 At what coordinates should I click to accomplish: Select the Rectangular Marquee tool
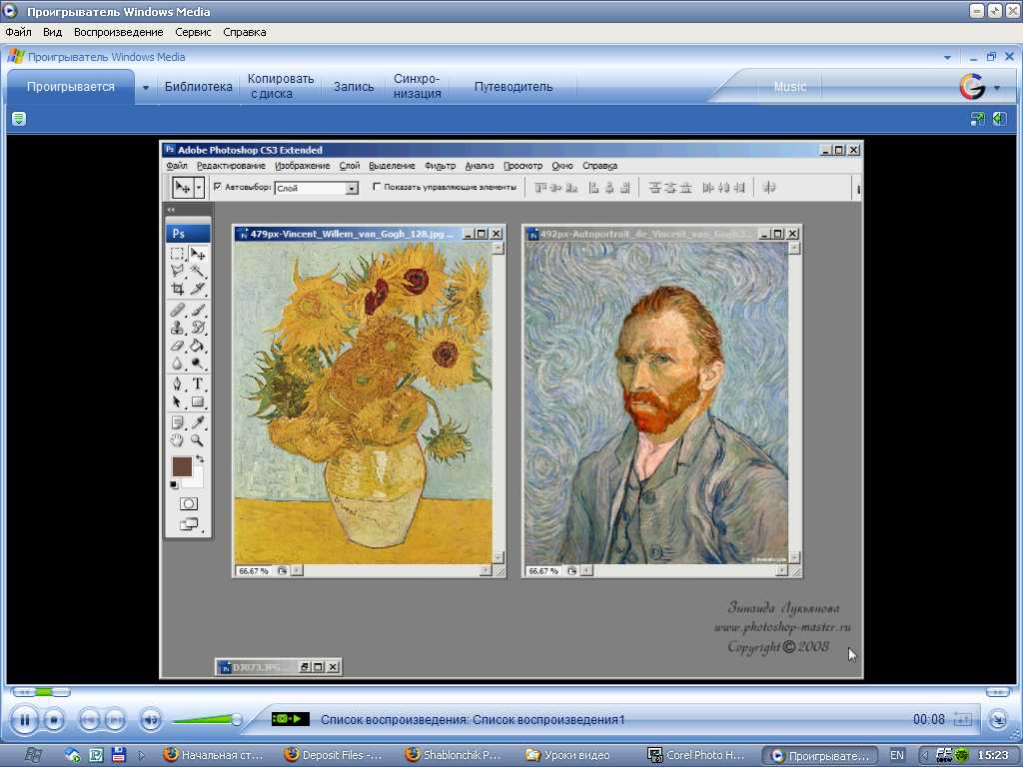click(177, 253)
